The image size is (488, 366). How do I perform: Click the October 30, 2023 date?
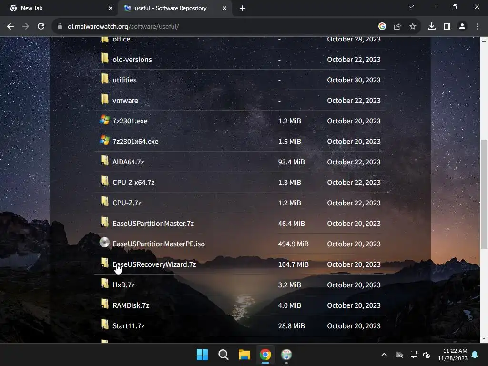[x=354, y=80]
